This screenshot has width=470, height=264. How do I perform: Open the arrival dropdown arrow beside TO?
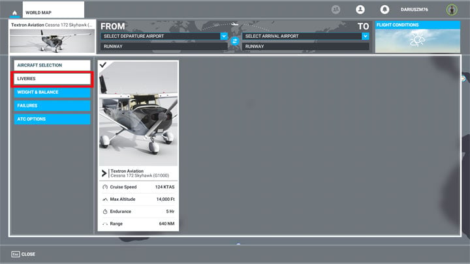pos(366,37)
